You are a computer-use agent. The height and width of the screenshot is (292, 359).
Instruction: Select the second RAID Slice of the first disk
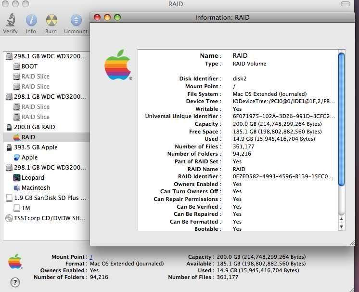point(35,86)
